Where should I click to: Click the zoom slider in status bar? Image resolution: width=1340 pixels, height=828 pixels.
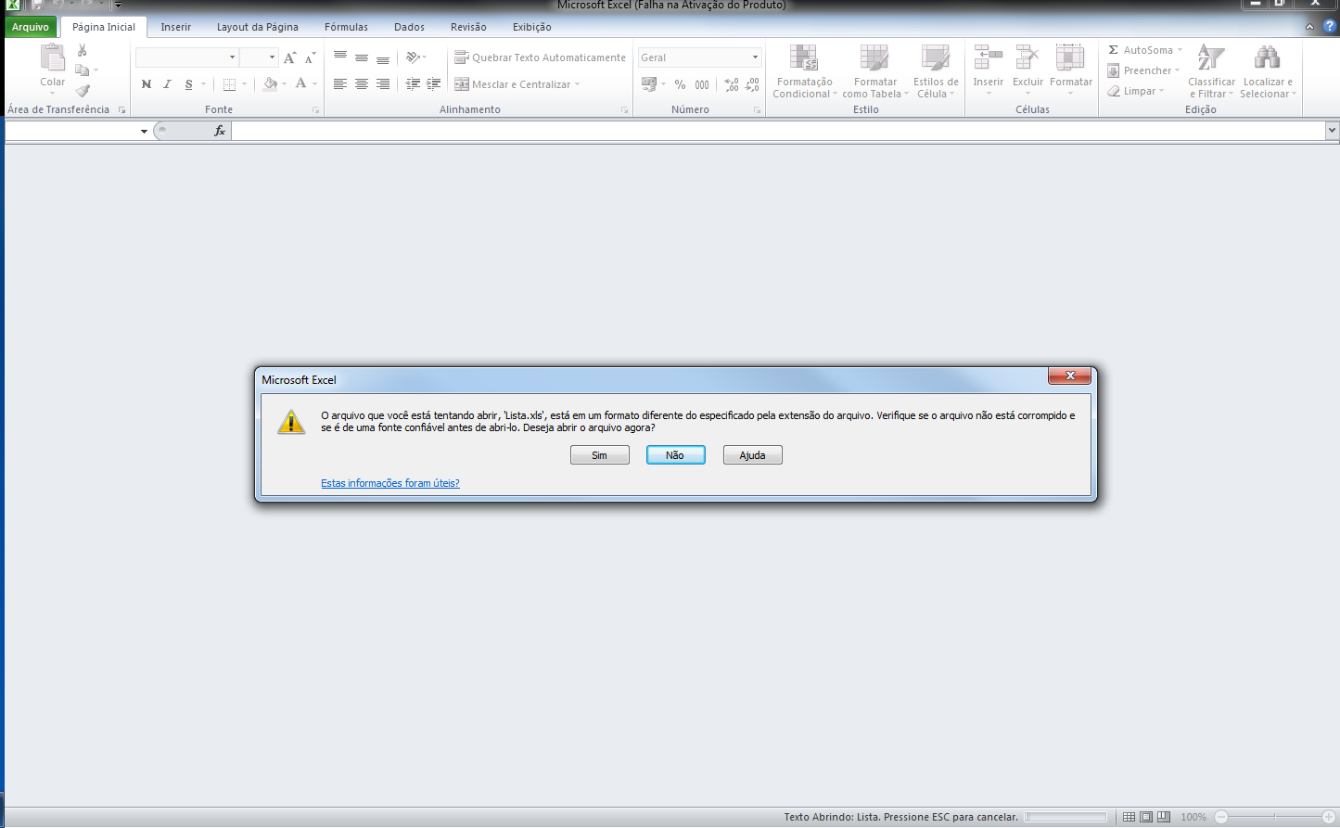pyautogui.click(x=1275, y=817)
